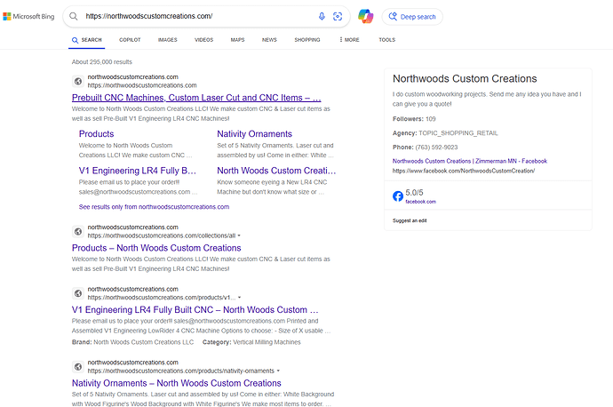
Task: Open V1 Engineering LR4 Fully Built CNC result
Action: [195, 309]
